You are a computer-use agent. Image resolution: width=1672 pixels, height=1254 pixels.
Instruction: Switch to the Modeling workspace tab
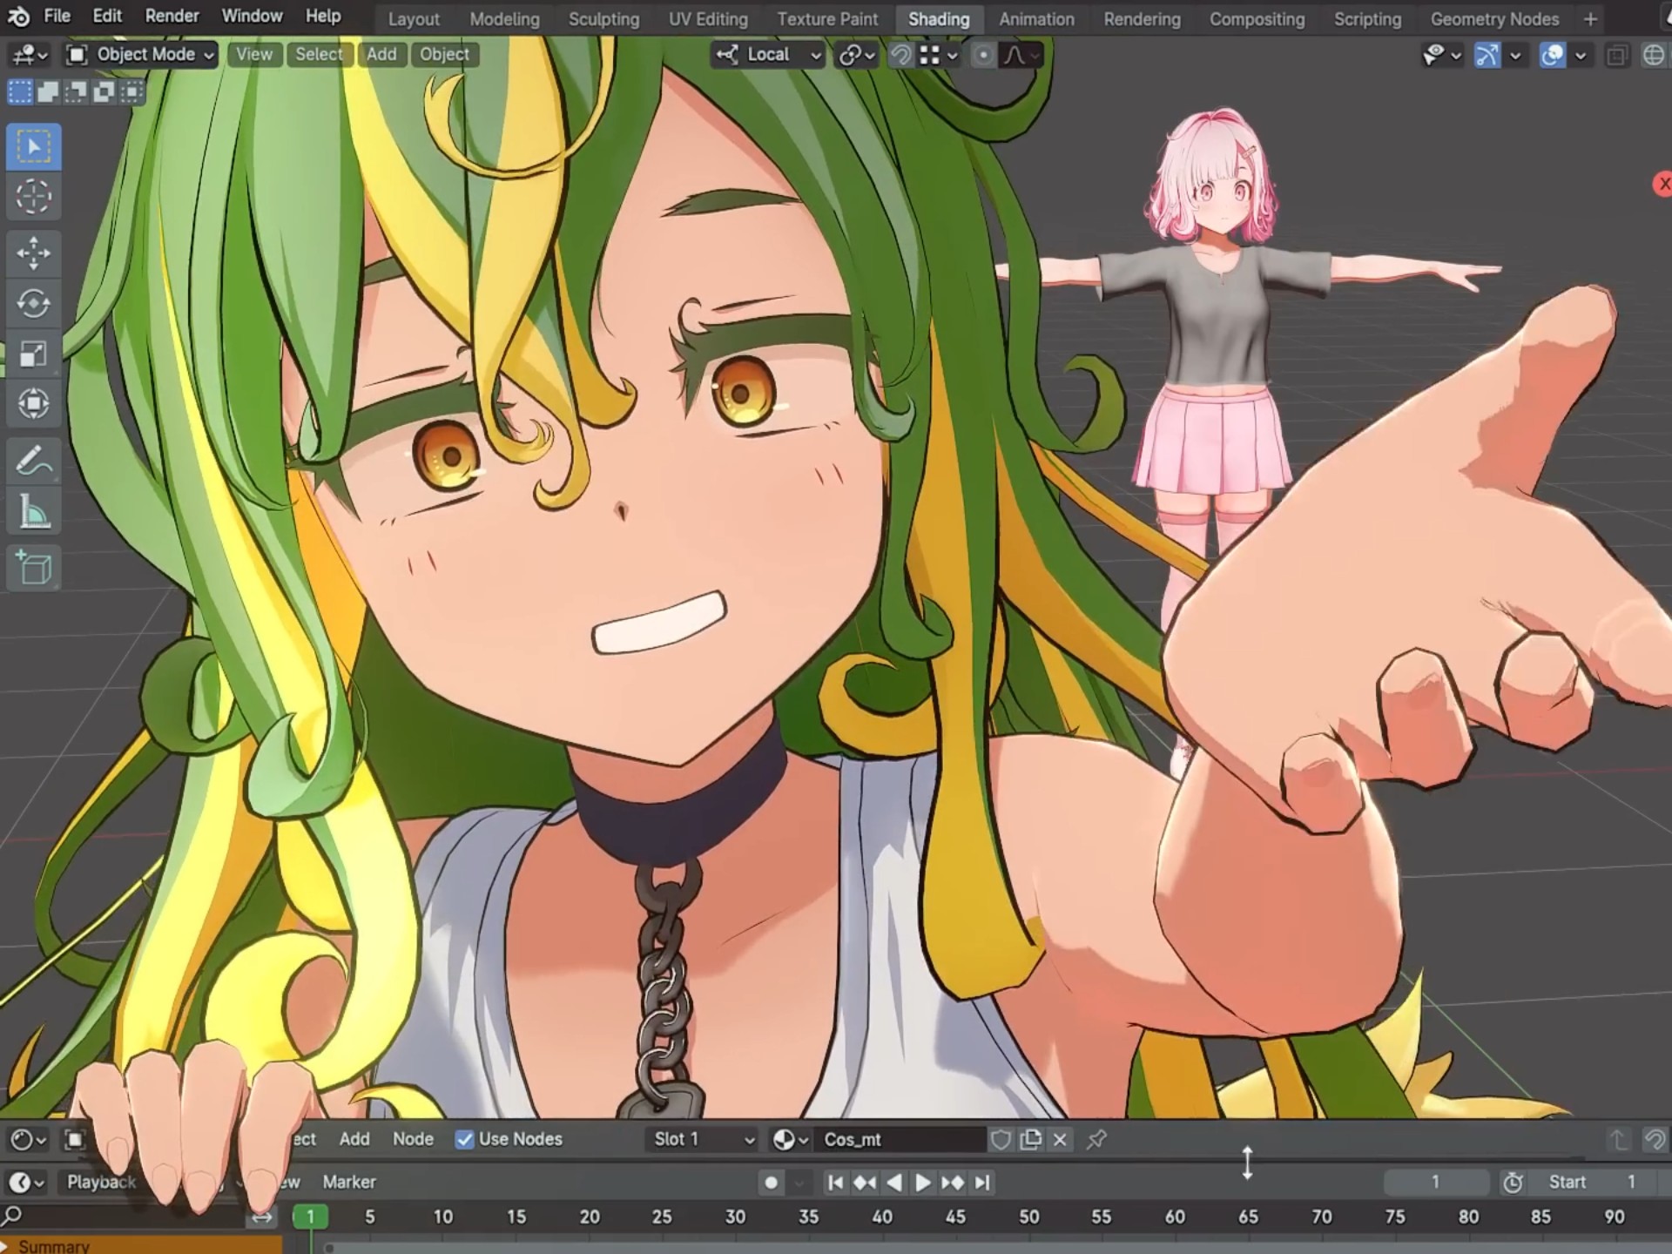[504, 19]
